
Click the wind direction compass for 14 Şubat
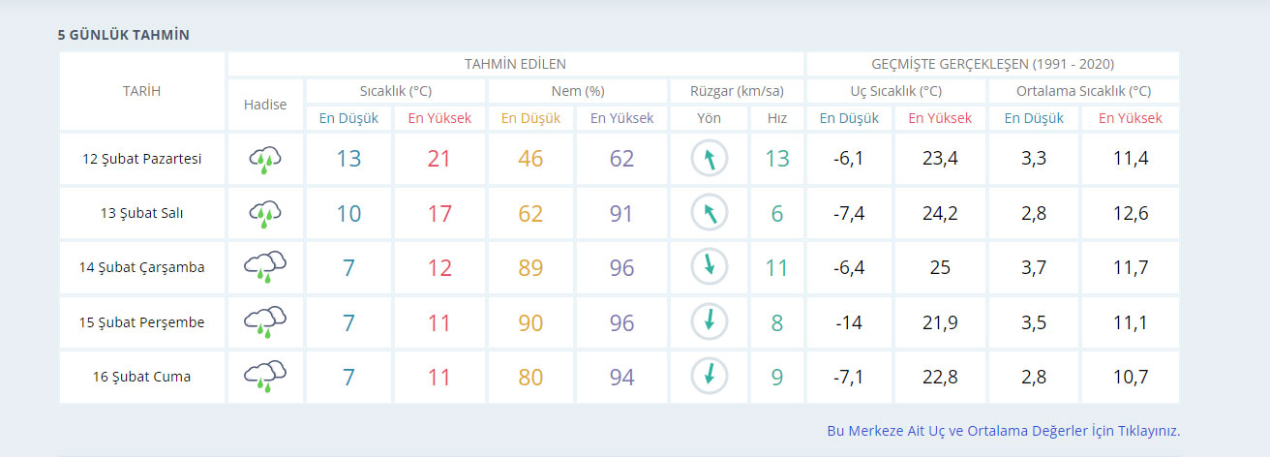[x=709, y=267]
